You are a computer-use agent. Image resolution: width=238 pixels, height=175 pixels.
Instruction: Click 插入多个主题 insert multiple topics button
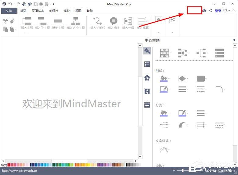pyautogui.click(x=76, y=23)
